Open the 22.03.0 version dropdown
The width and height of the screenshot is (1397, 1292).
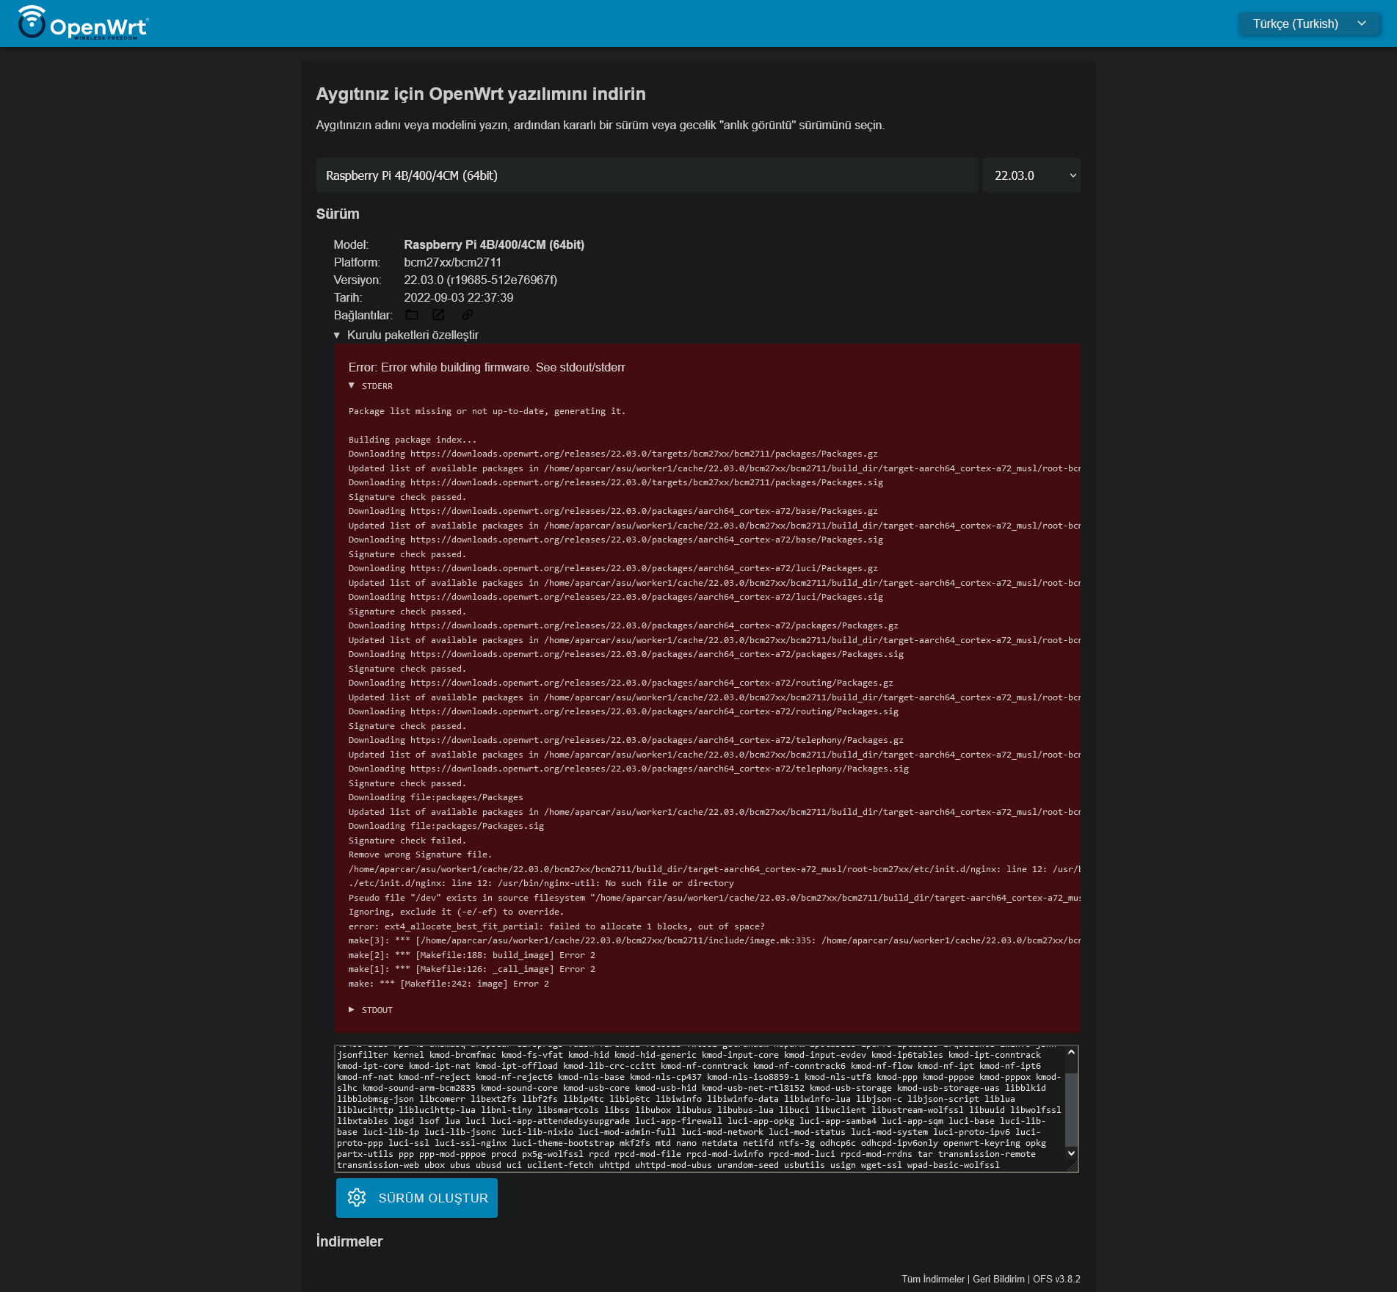(x=1031, y=175)
